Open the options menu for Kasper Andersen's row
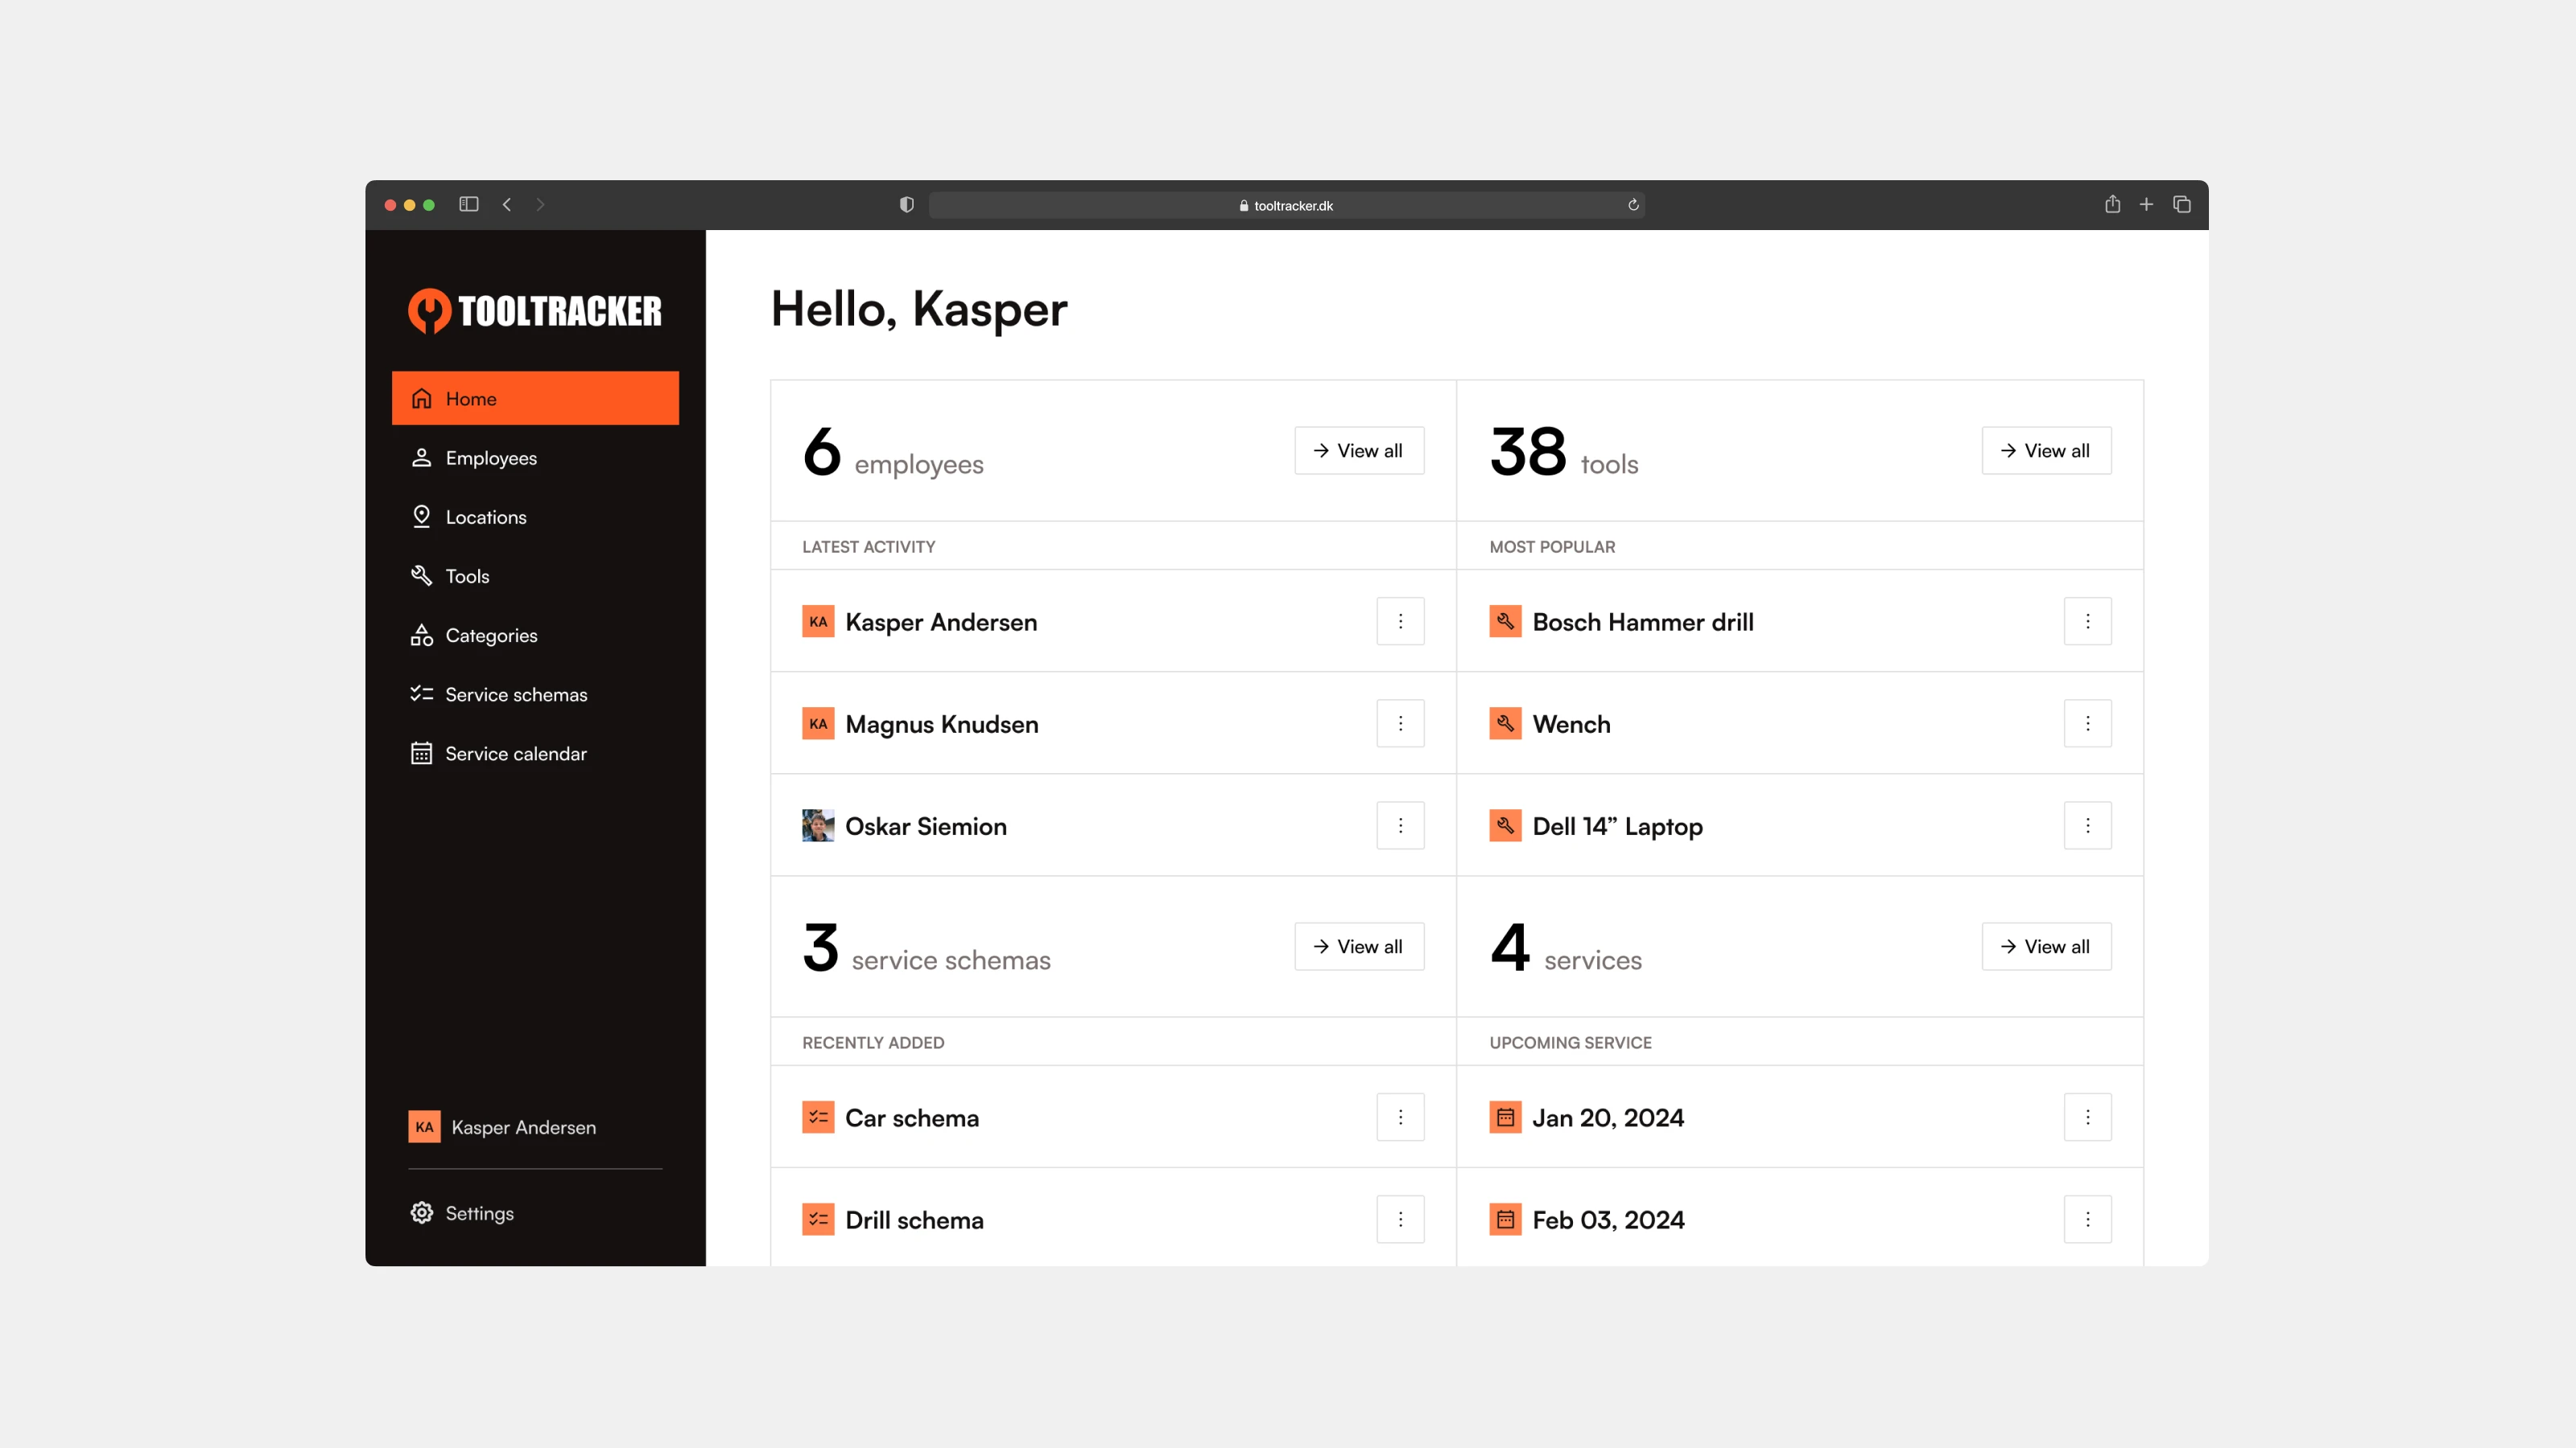The image size is (2576, 1448). click(1400, 622)
